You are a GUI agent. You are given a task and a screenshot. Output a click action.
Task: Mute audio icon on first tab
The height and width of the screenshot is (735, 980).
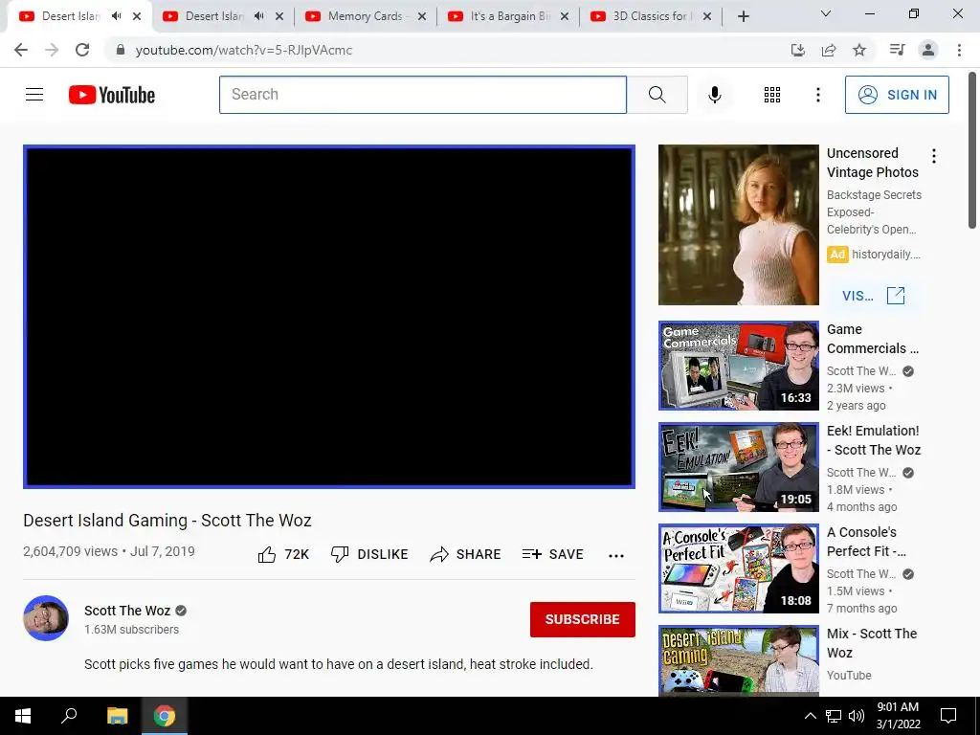click(x=116, y=16)
